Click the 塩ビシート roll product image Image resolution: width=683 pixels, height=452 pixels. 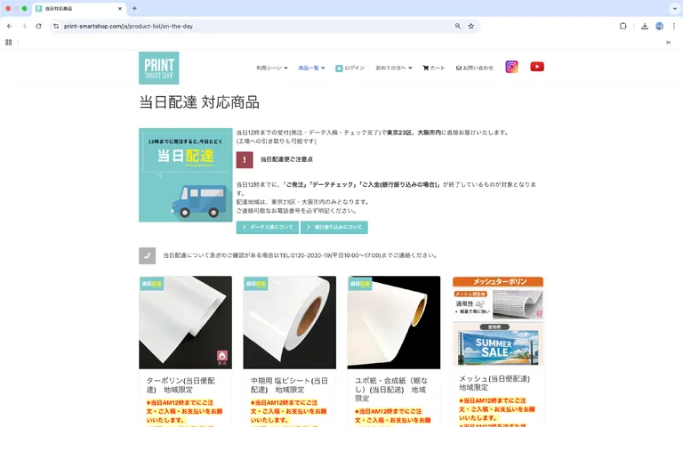(290, 323)
